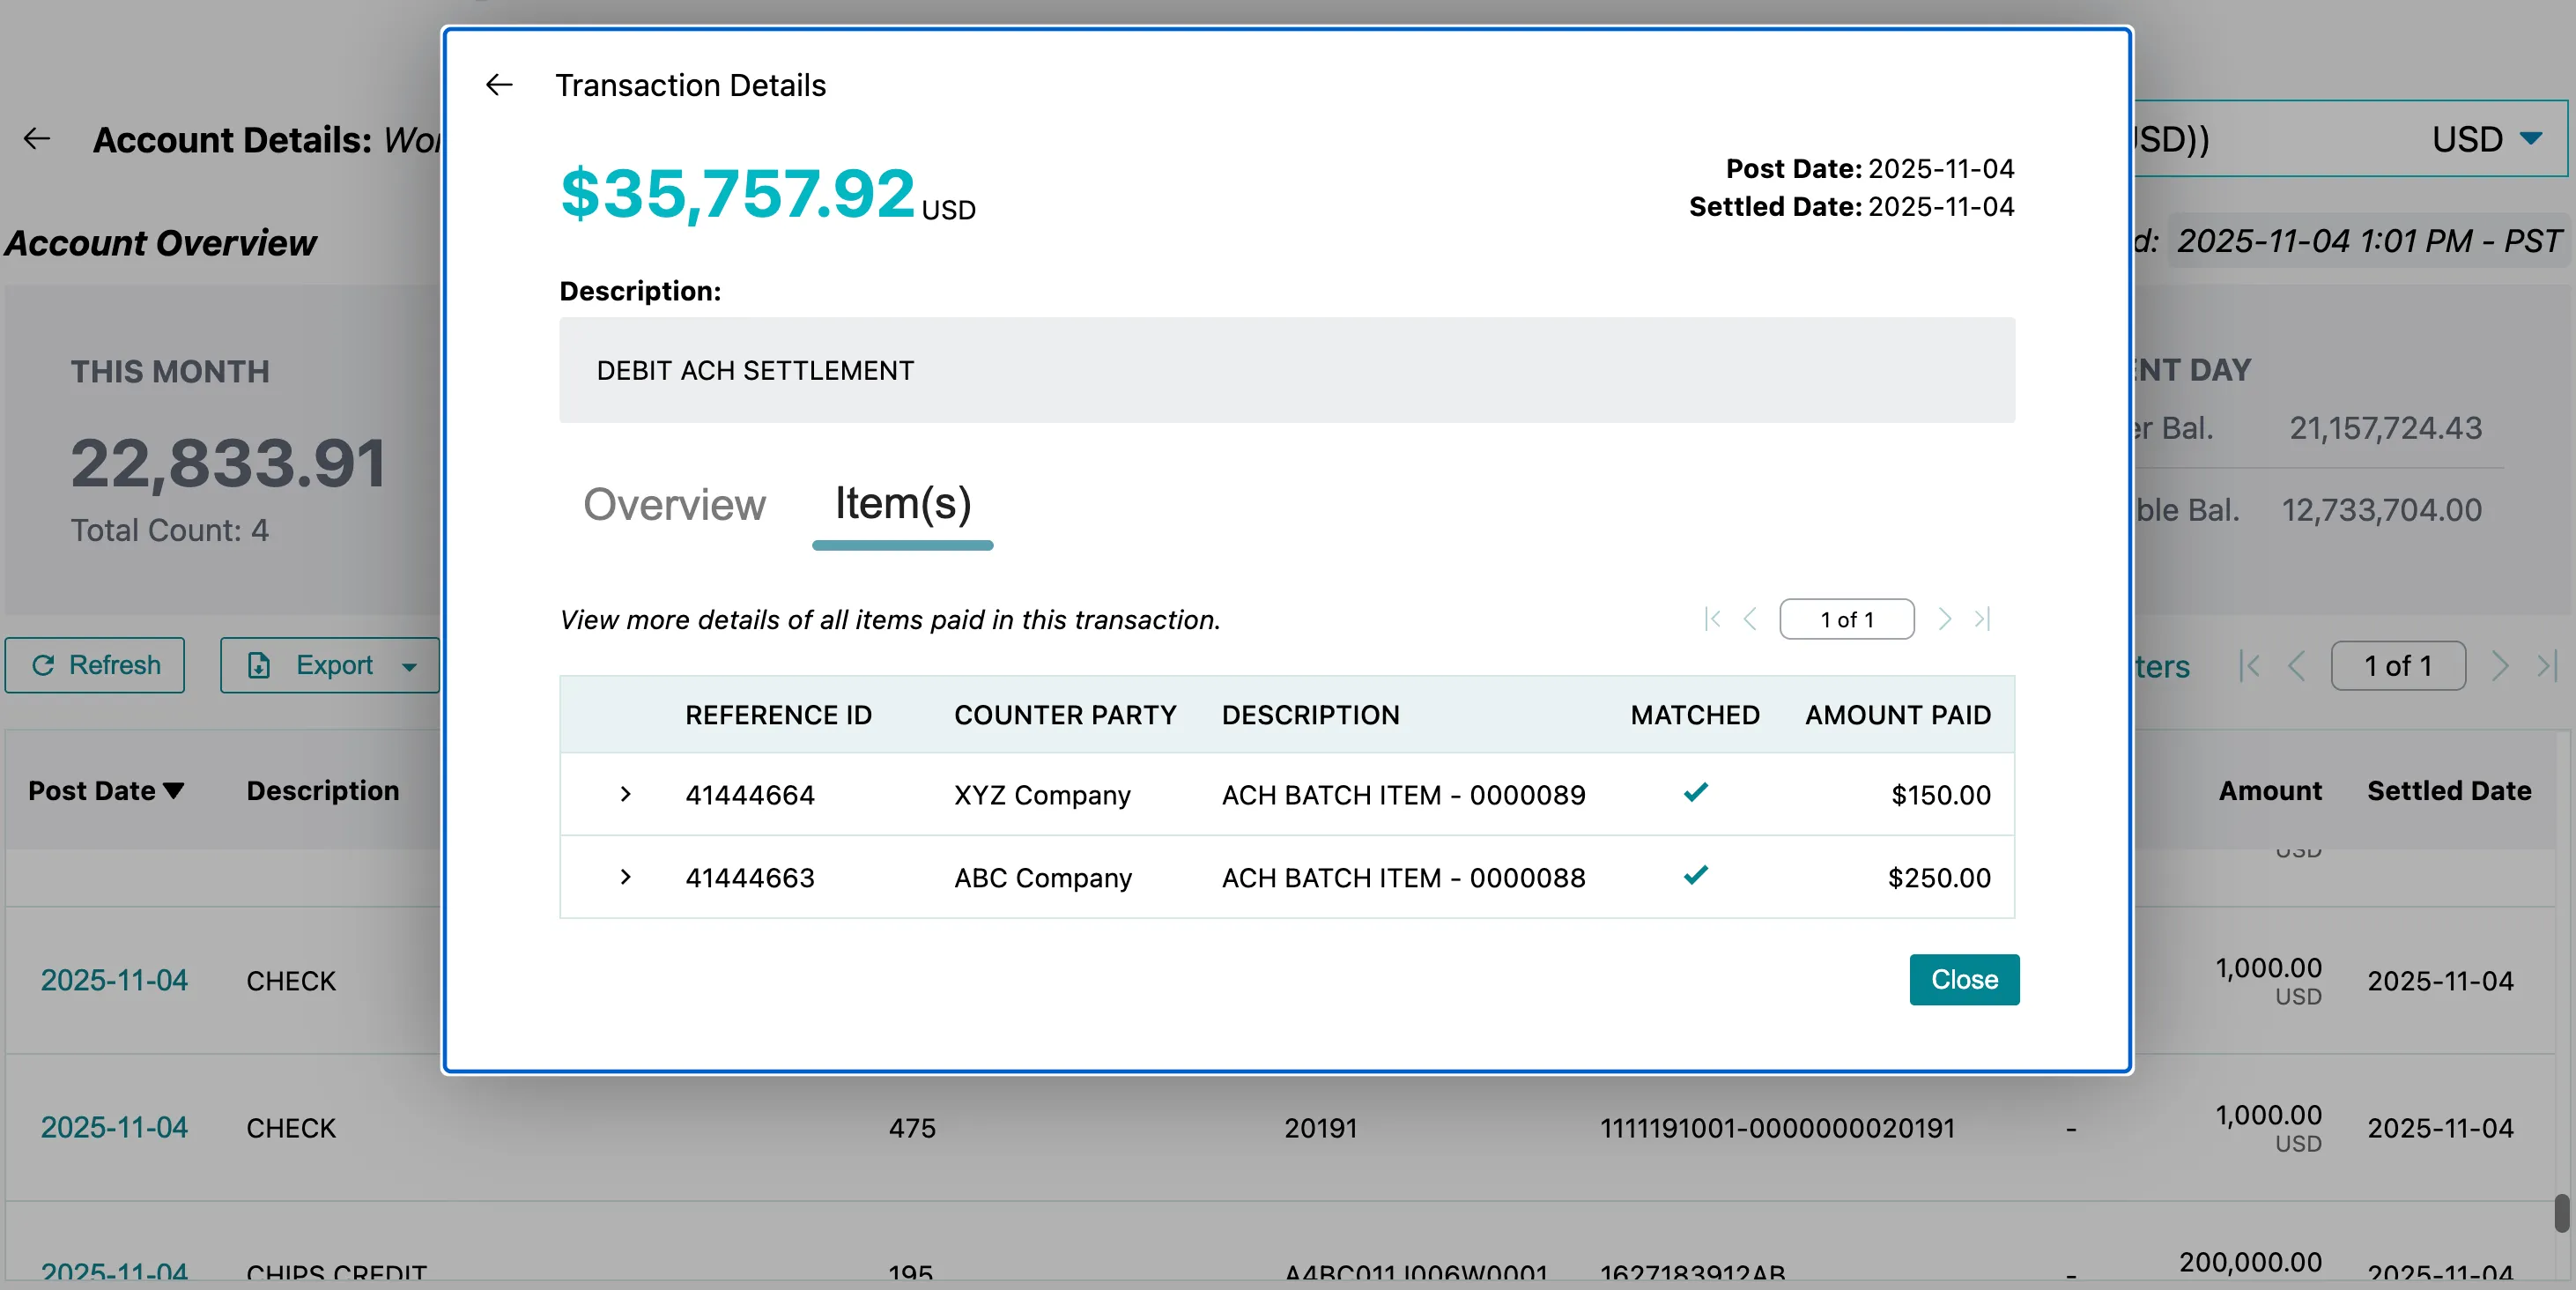Expand row for reference 41444663
This screenshot has width=2576, height=1290.
coord(625,877)
